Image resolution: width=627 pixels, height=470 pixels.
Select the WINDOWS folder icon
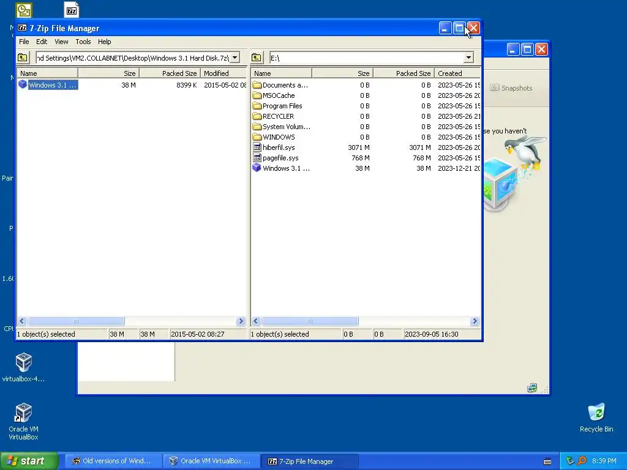click(257, 137)
